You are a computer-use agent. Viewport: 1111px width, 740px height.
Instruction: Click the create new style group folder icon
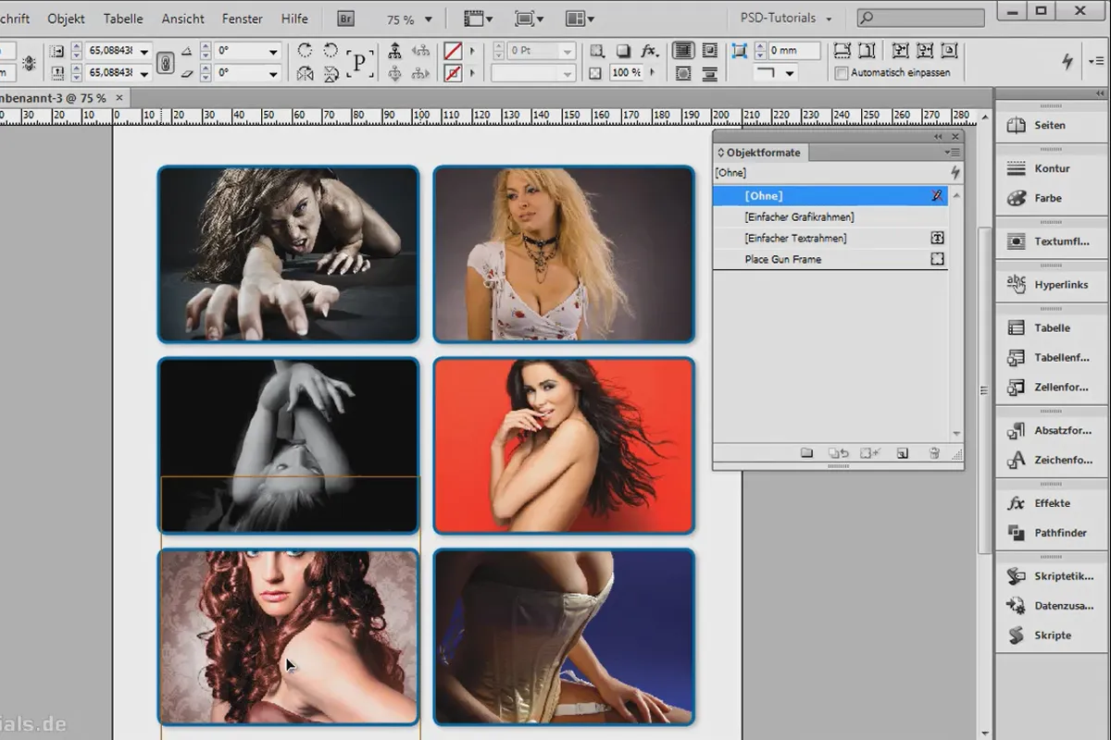coord(806,453)
